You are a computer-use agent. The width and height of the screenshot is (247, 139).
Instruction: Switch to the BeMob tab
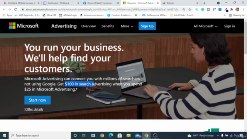pyautogui.click(x=179, y=3)
